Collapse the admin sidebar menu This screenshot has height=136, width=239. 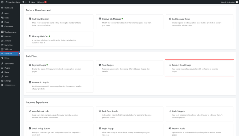[8, 85]
